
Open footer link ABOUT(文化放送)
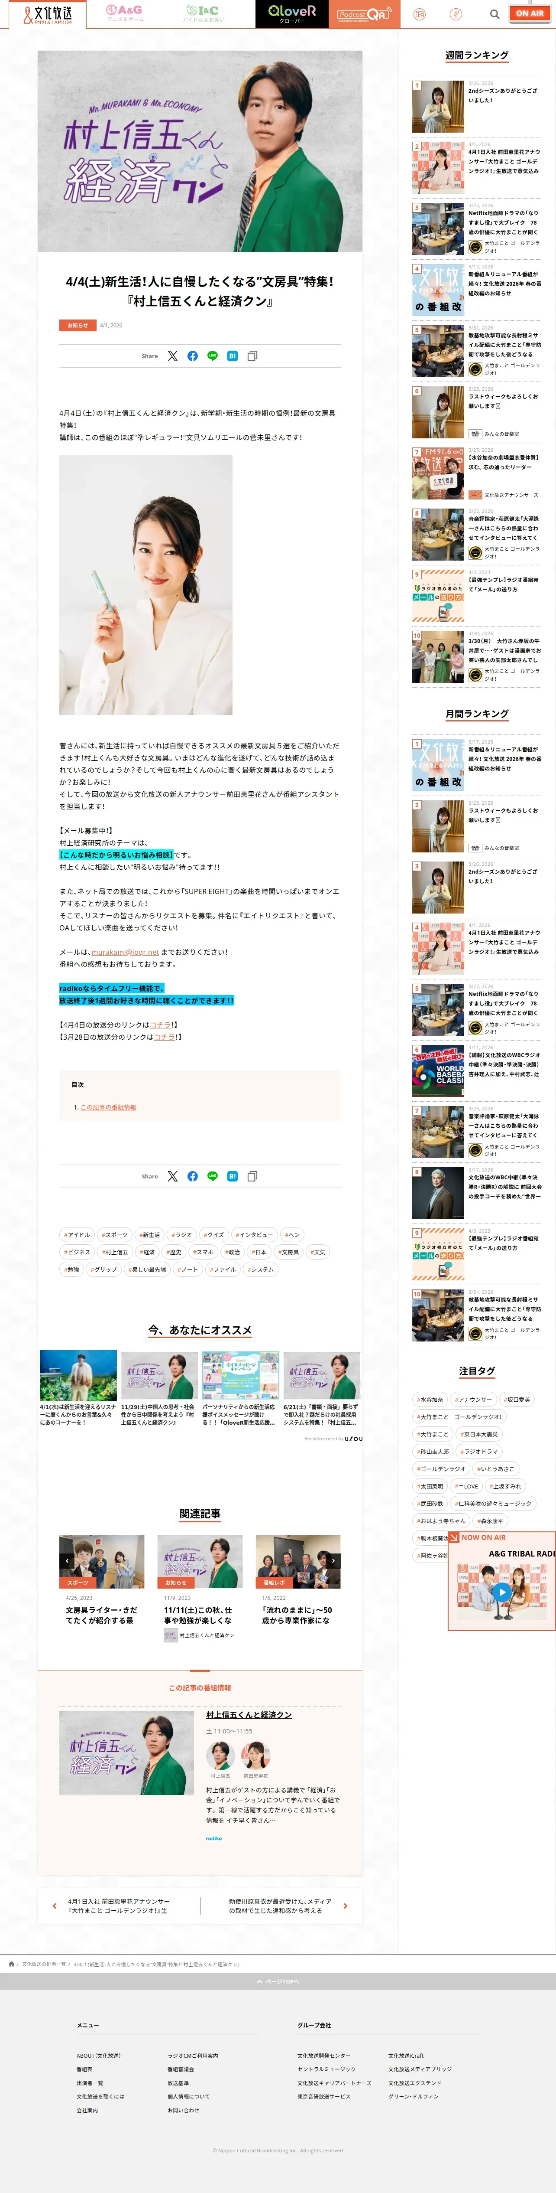point(99,2055)
